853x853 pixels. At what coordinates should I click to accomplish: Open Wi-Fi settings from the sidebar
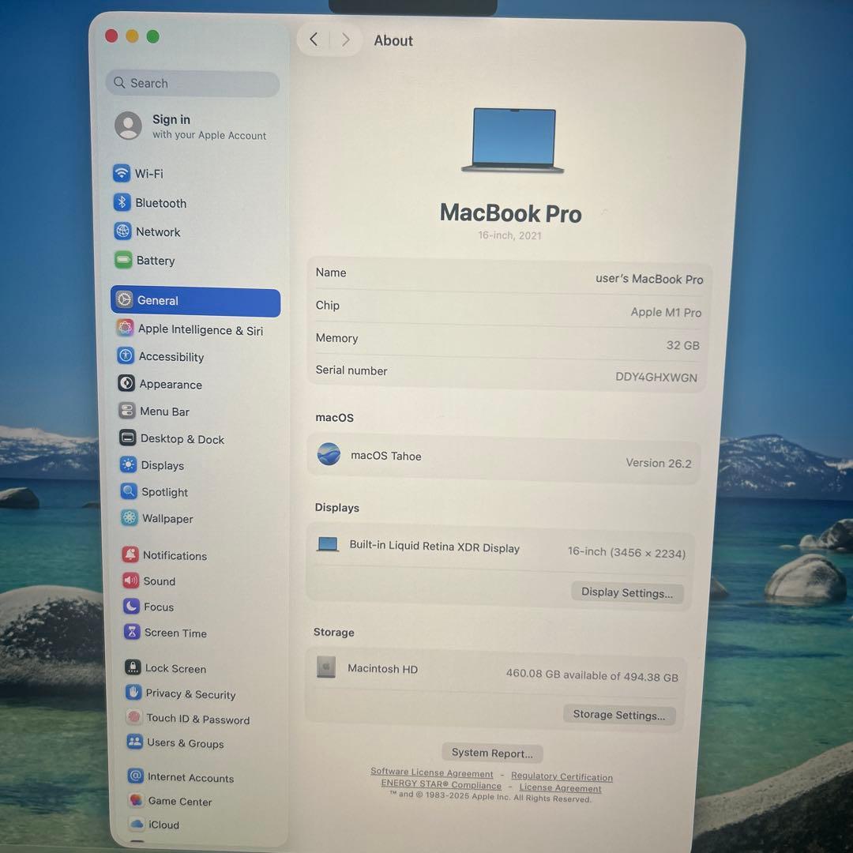(148, 173)
